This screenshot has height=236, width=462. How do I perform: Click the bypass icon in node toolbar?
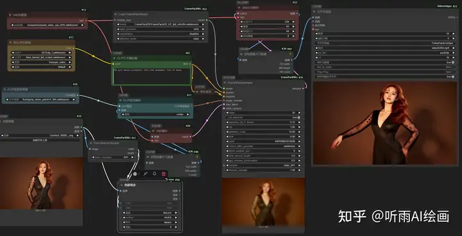tap(145, 174)
